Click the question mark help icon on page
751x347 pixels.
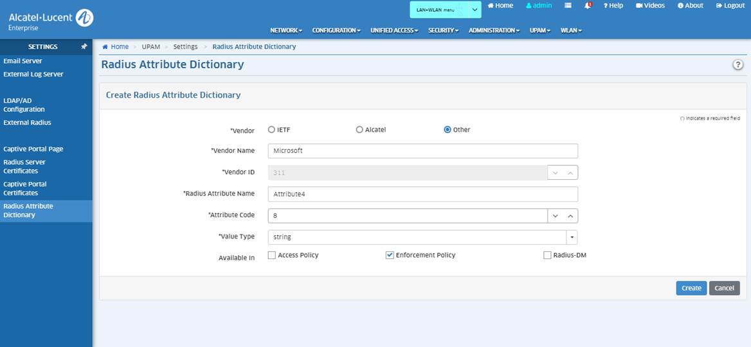[738, 65]
